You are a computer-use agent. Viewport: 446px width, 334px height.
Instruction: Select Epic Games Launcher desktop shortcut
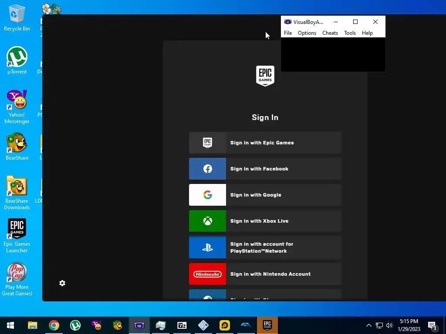pyautogui.click(x=17, y=236)
